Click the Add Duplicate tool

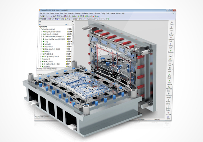[170, 83]
